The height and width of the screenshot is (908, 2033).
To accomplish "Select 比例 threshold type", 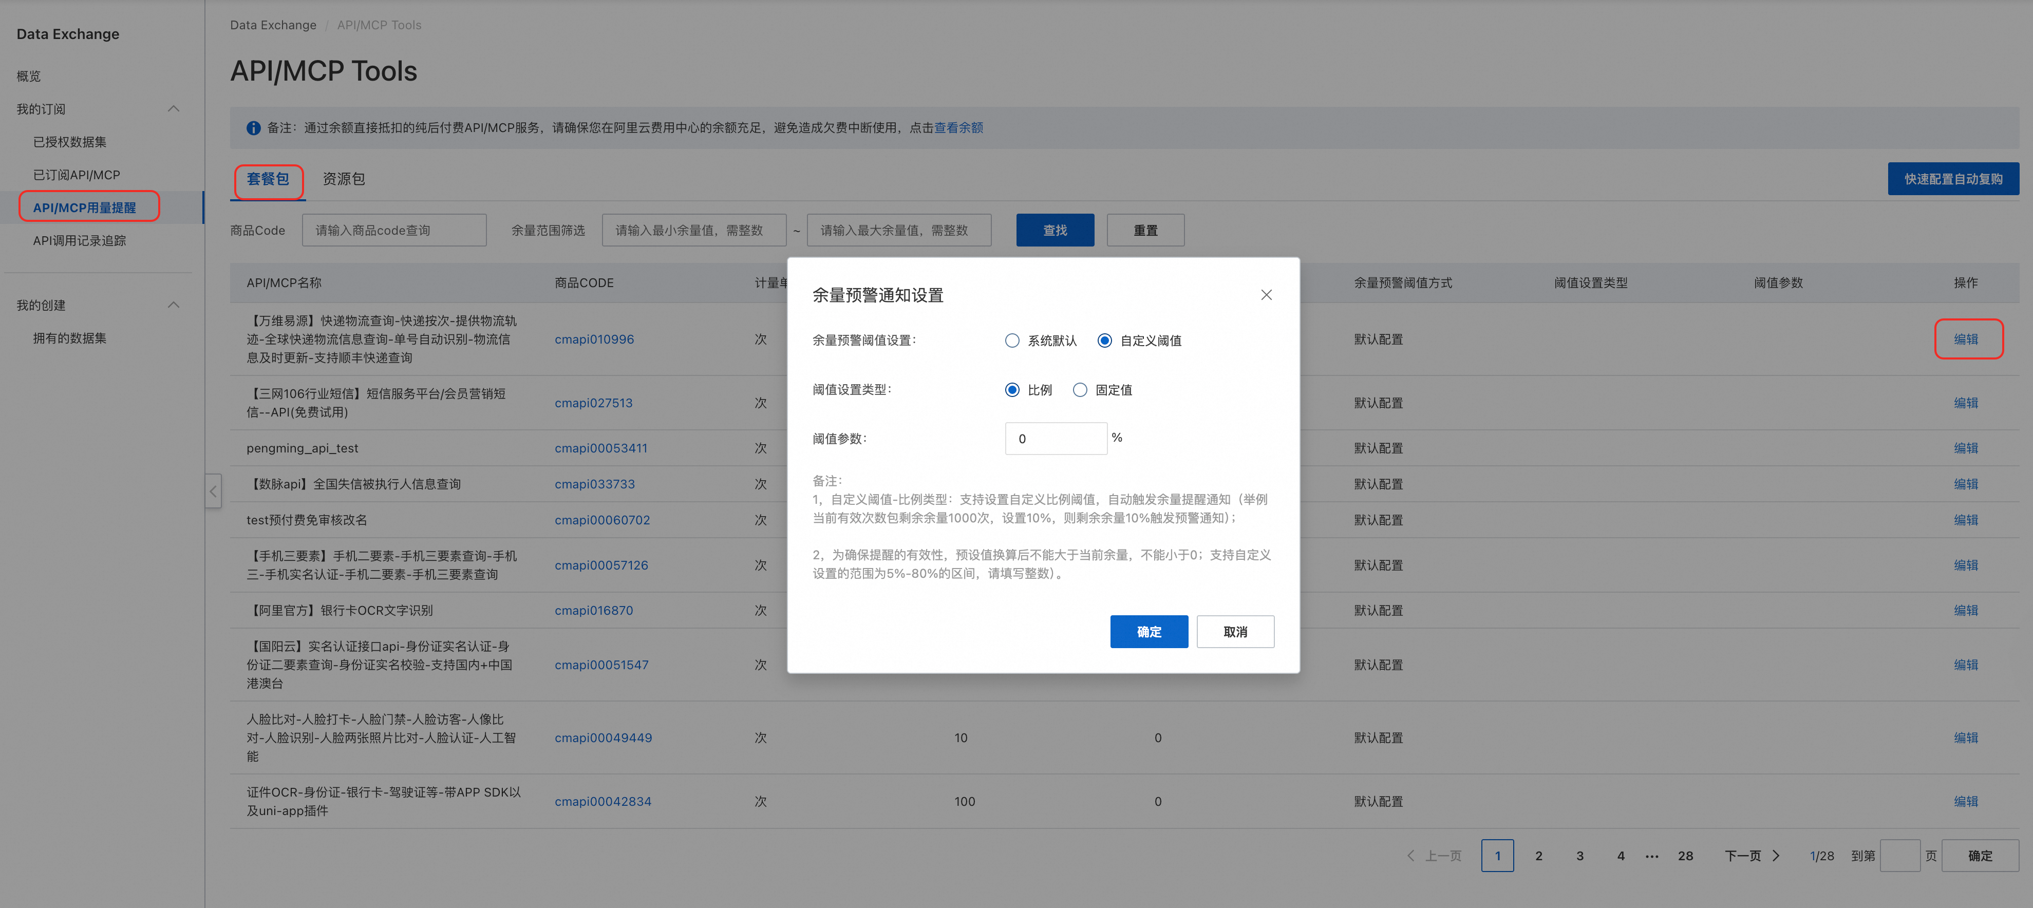I will 1012,390.
